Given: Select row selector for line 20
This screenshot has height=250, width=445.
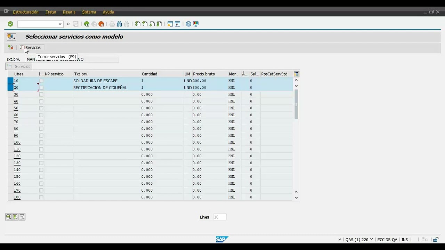Looking at the screenshot, I should [10, 87].
